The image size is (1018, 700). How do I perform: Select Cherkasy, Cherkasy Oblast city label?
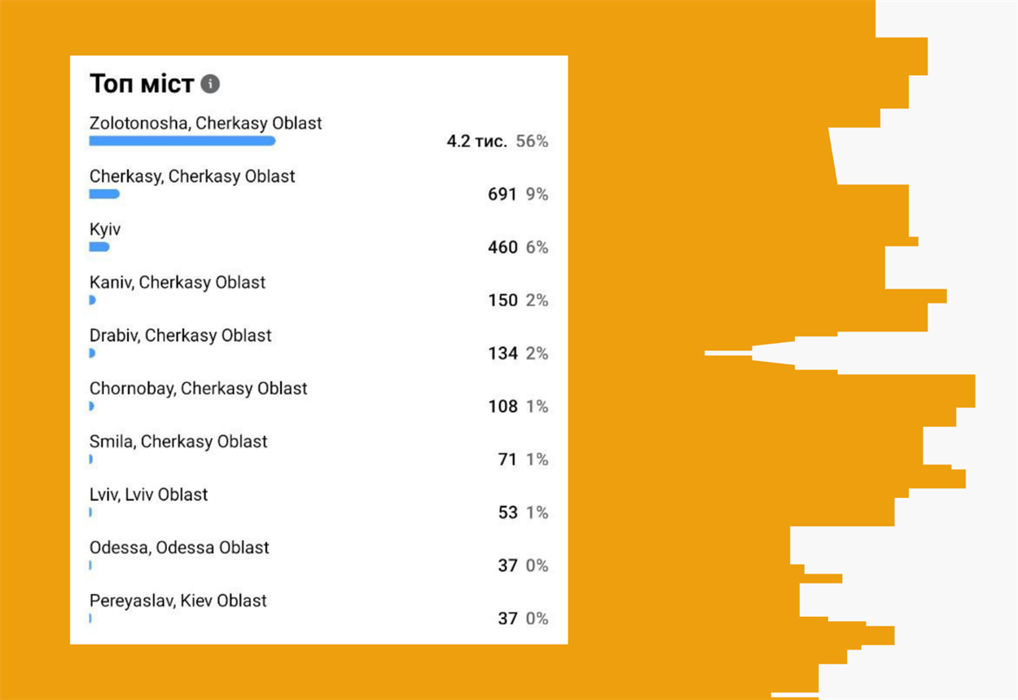(x=192, y=176)
